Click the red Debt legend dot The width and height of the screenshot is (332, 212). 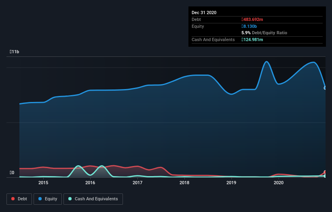(x=13, y=199)
